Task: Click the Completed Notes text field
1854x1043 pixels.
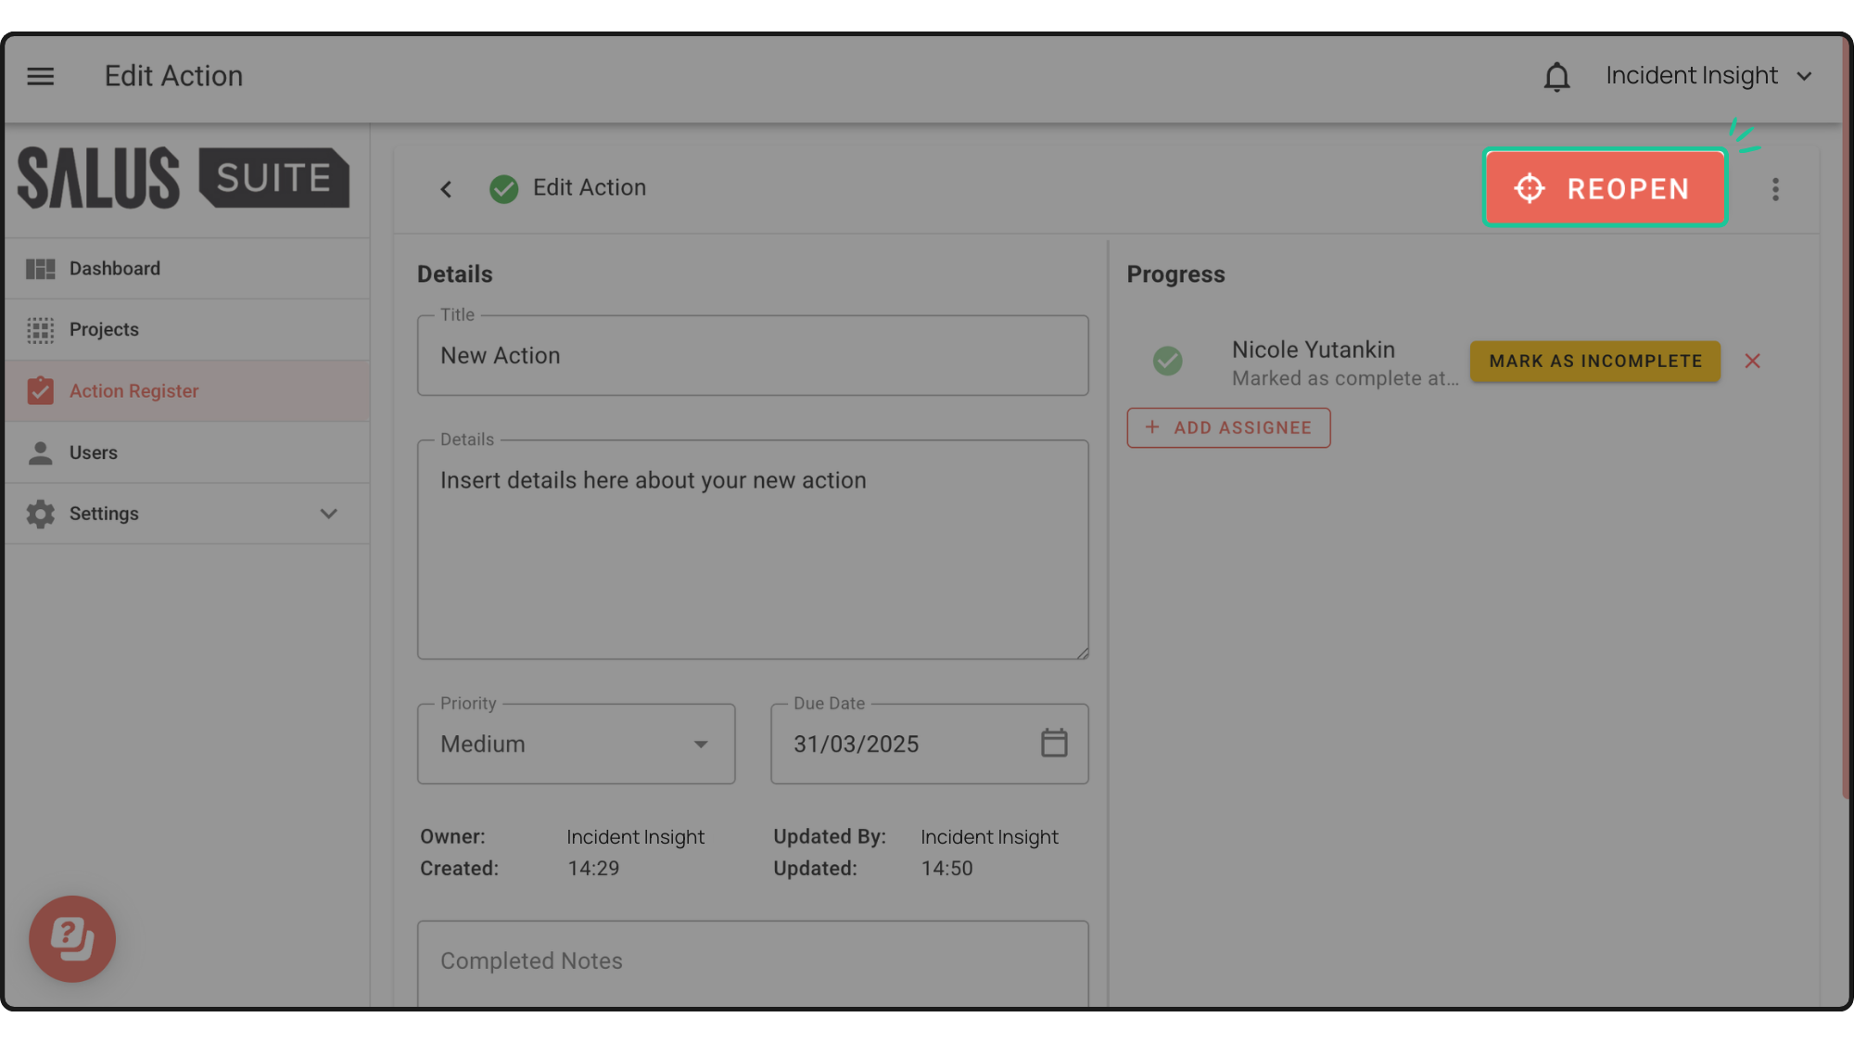Action: pos(752,961)
